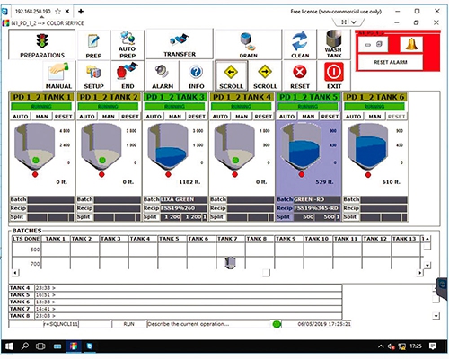This screenshot has height=359, width=449.
Task: Click RESET button on Tank 4
Action: pos(263,117)
